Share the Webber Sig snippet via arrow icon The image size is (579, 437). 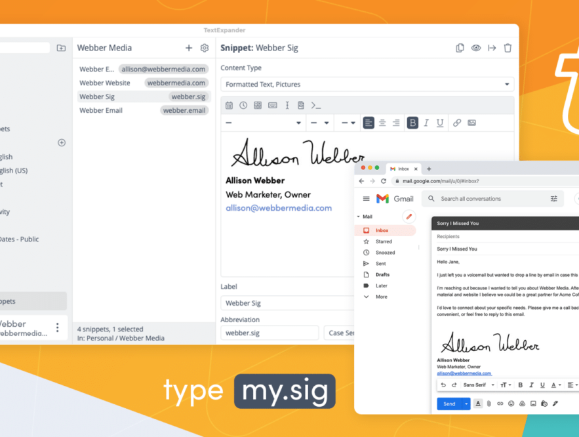[x=492, y=48]
